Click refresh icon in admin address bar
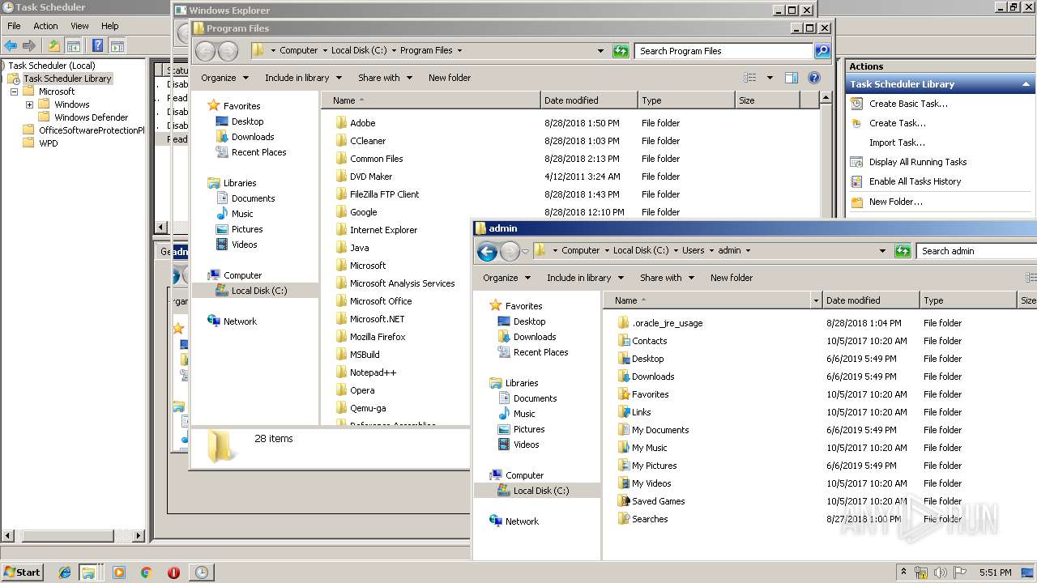1037x583 pixels. (x=903, y=251)
